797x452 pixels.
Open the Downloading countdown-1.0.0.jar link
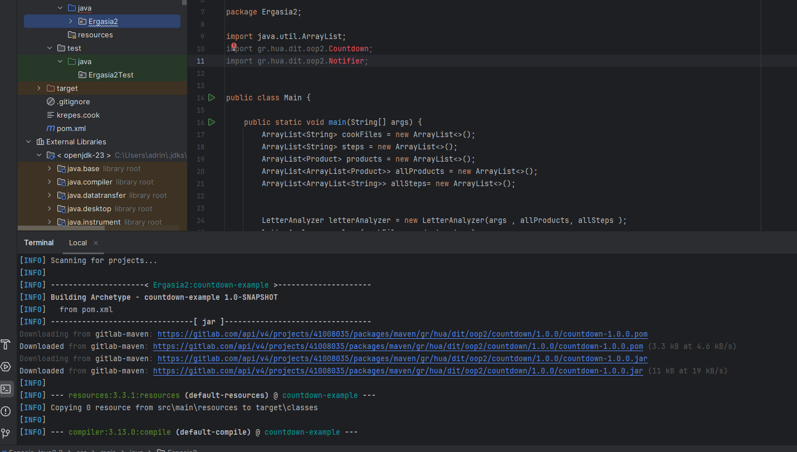(x=403, y=358)
